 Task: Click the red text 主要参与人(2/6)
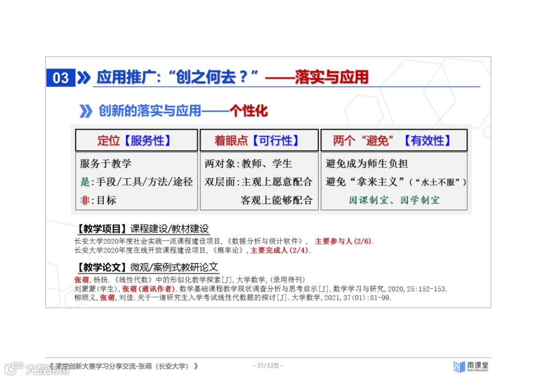(x=344, y=241)
